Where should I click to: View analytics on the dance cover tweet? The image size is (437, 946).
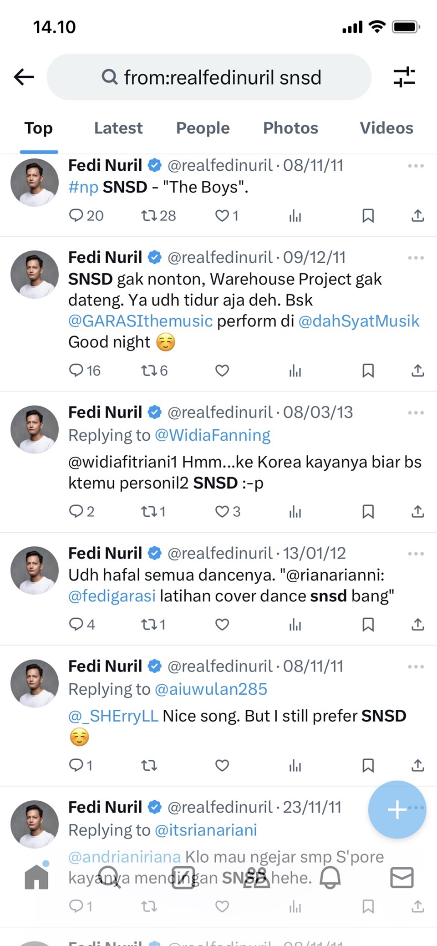pyautogui.click(x=295, y=625)
